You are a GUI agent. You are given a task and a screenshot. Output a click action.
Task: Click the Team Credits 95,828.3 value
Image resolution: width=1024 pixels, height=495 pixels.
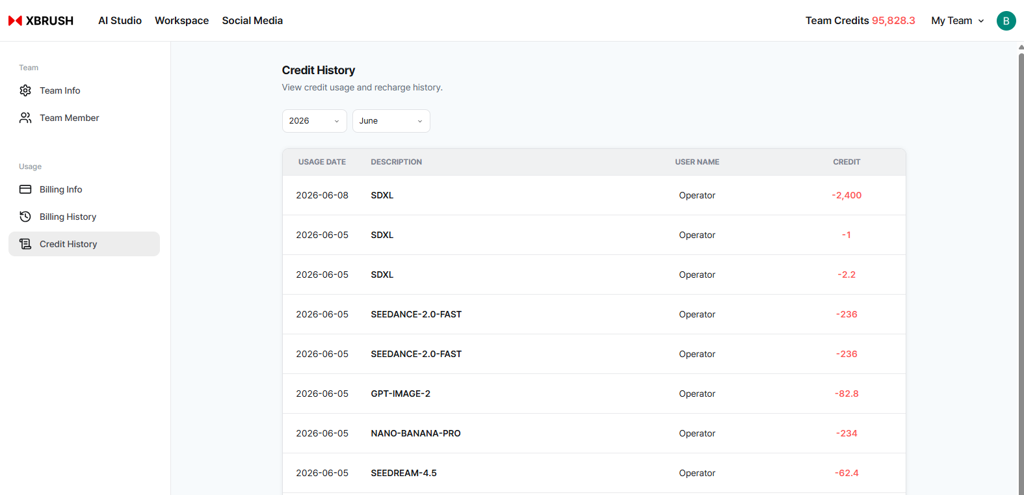pyautogui.click(x=893, y=21)
